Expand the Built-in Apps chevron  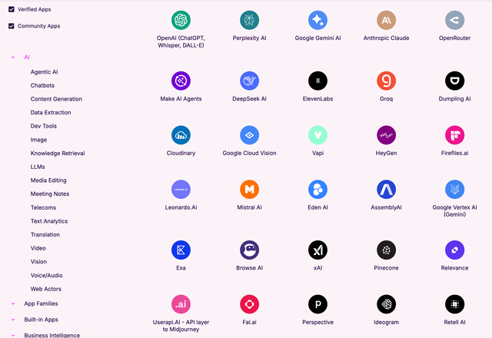tap(13, 320)
